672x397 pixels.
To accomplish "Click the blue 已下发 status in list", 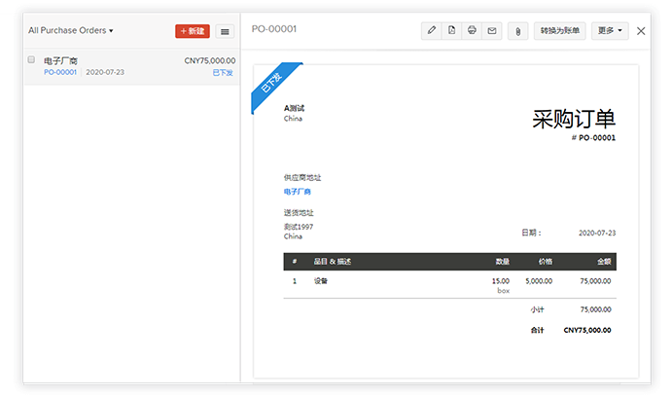I will pyautogui.click(x=223, y=73).
